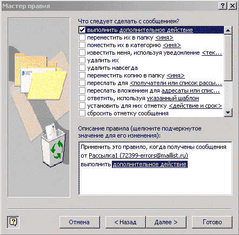Enable 'известить меня, используя уведомление' checkbox

tap(82, 53)
